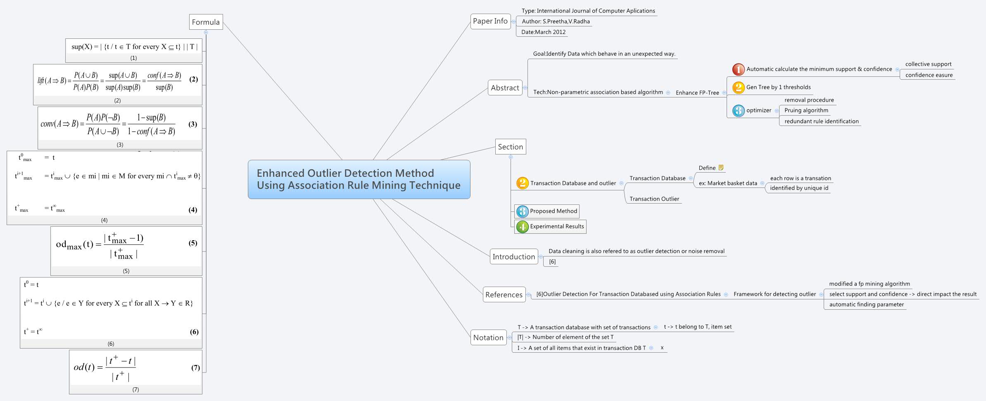This screenshot has width=986, height=401.
Task: Click priority 2 marker on Transaction Database and outlier
Action: tap(522, 183)
